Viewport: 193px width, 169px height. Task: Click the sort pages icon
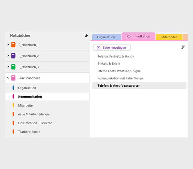(x=183, y=47)
